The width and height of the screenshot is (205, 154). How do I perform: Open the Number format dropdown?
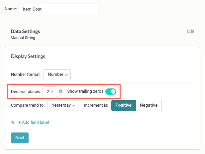(57, 75)
